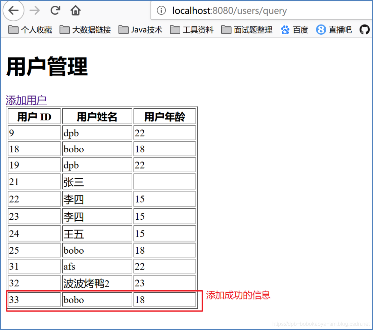Click the site info icon in the address bar
The image size is (373, 330).
click(x=161, y=10)
